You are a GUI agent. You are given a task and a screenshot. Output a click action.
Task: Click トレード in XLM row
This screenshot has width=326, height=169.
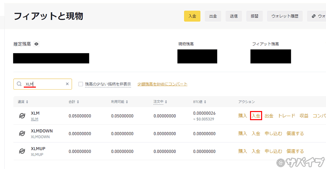pyautogui.click(x=287, y=116)
